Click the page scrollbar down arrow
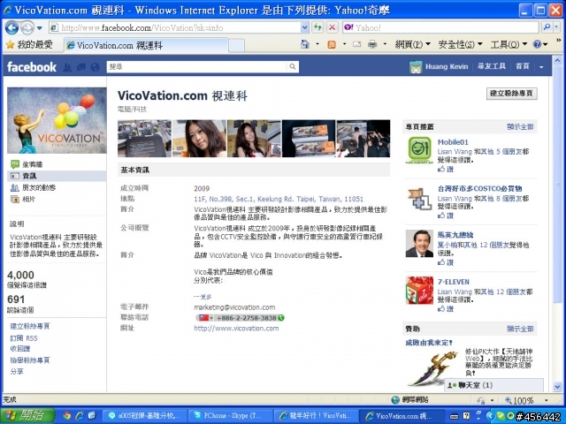This screenshot has height=424, width=566. (557, 387)
